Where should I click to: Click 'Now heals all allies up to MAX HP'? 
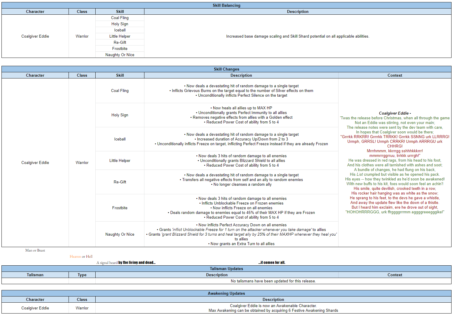coord(241,108)
